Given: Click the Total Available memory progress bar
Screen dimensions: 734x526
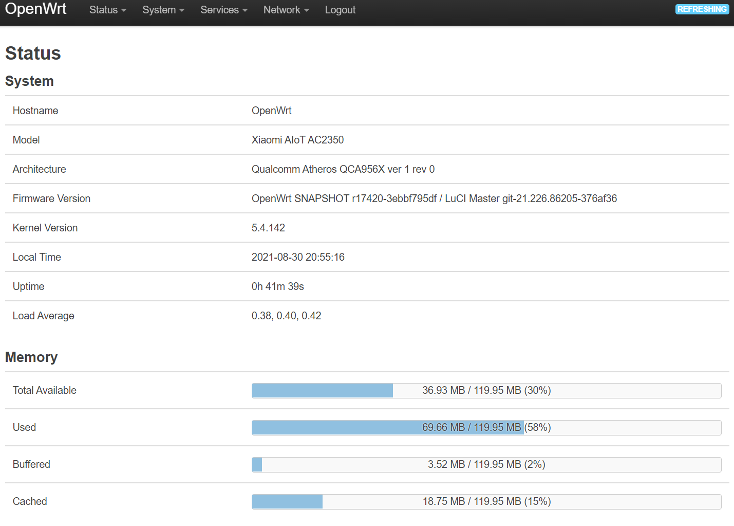Looking at the screenshot, I should [486, 390].
